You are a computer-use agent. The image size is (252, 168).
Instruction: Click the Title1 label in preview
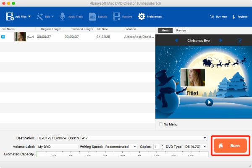click(x=192, y=93)
